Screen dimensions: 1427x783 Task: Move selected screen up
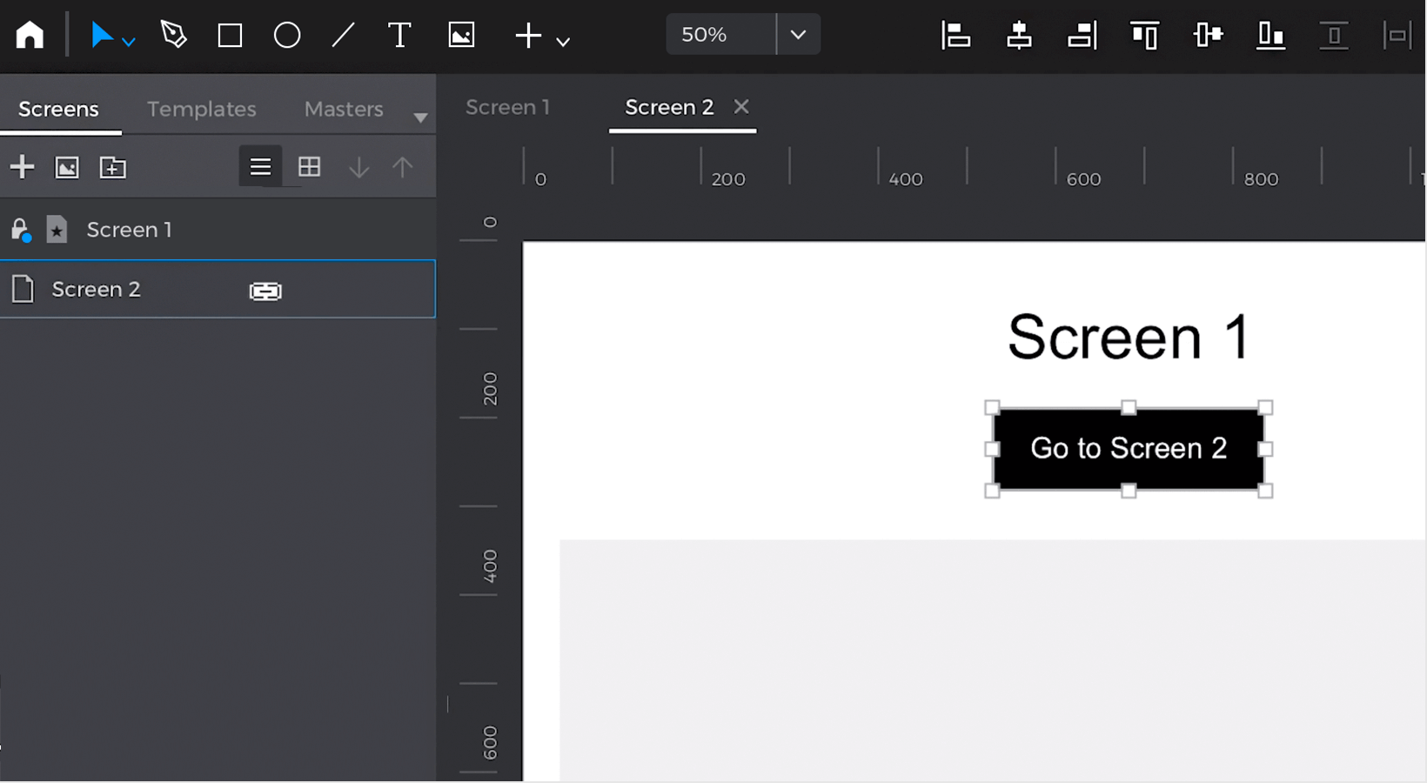tap(402, 167)
